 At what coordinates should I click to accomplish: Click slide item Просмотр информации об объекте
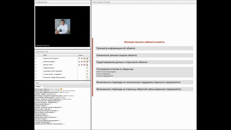tap(144, 48)
